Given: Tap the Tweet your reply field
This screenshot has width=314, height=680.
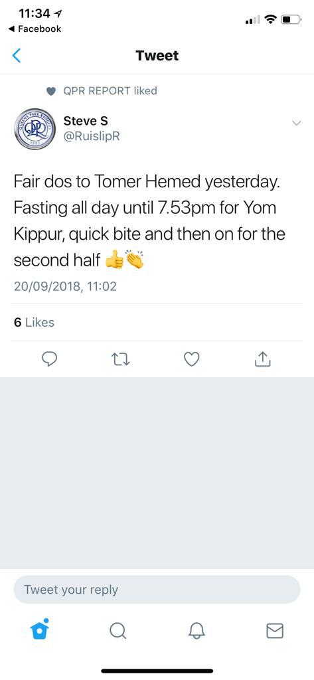Looking at the screenshot, I should coord(157,590).
